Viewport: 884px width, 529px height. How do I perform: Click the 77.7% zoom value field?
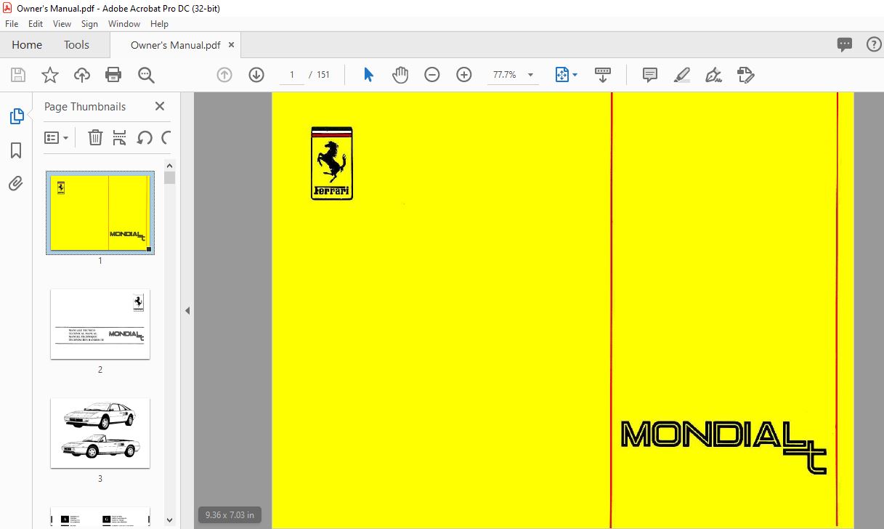click(x=506, y=75)
